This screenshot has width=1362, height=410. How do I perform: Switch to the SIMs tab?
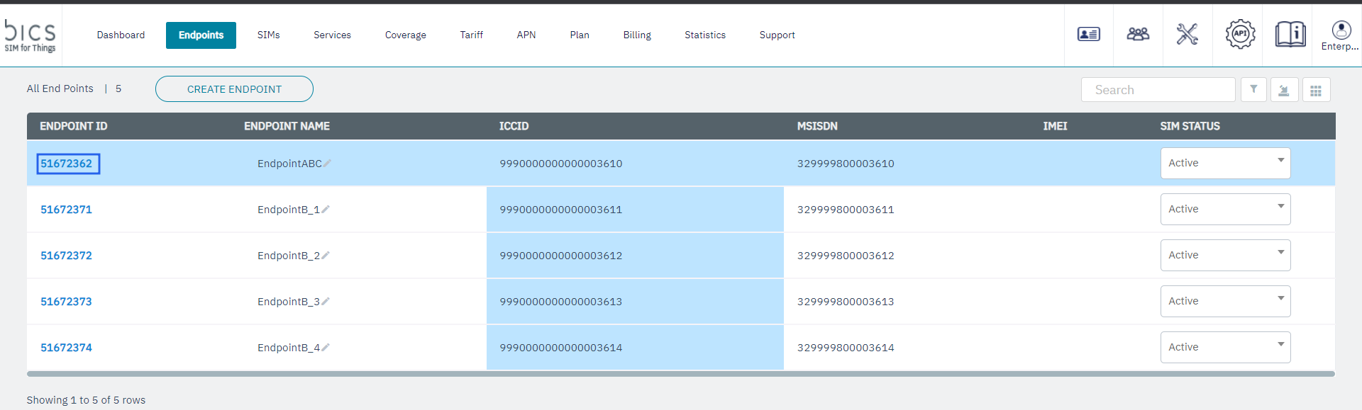tap(268, 35)
